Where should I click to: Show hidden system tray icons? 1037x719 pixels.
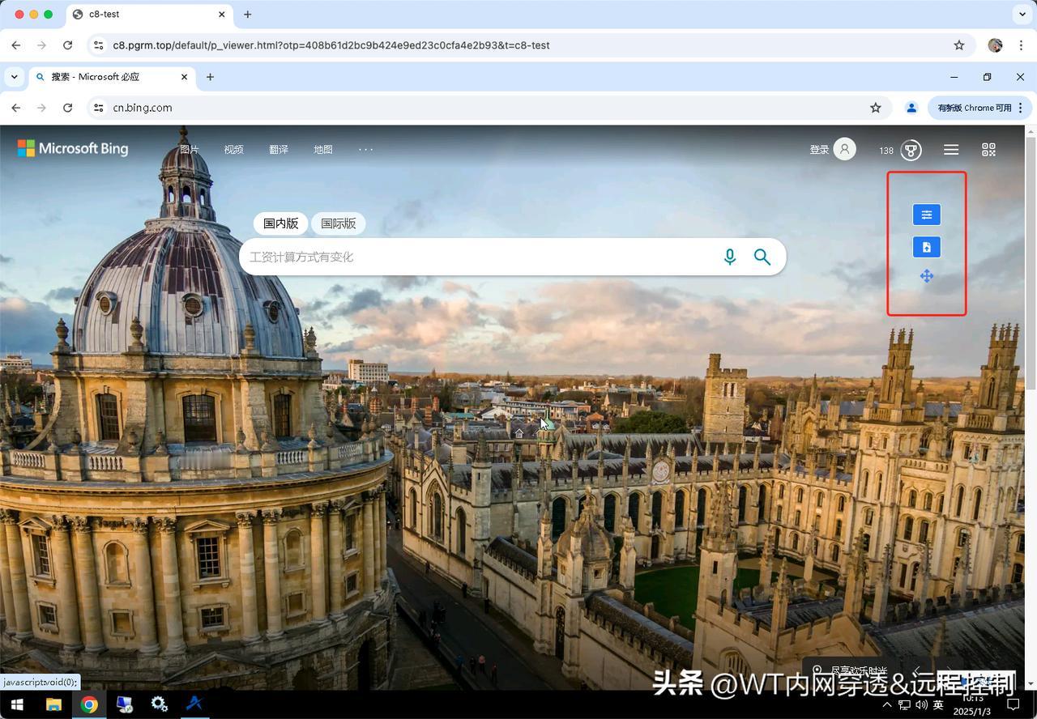pyautogui.click(x=887, y=705)
